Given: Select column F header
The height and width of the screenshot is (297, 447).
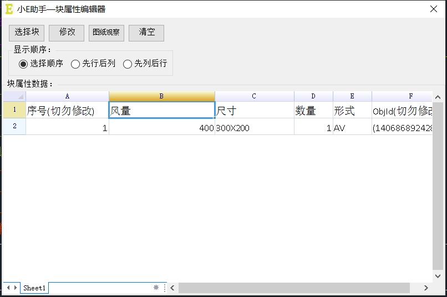Looking at the screenshot, I should (x=402, y=96).
